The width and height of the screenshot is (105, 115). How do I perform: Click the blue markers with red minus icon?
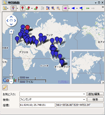48,8
